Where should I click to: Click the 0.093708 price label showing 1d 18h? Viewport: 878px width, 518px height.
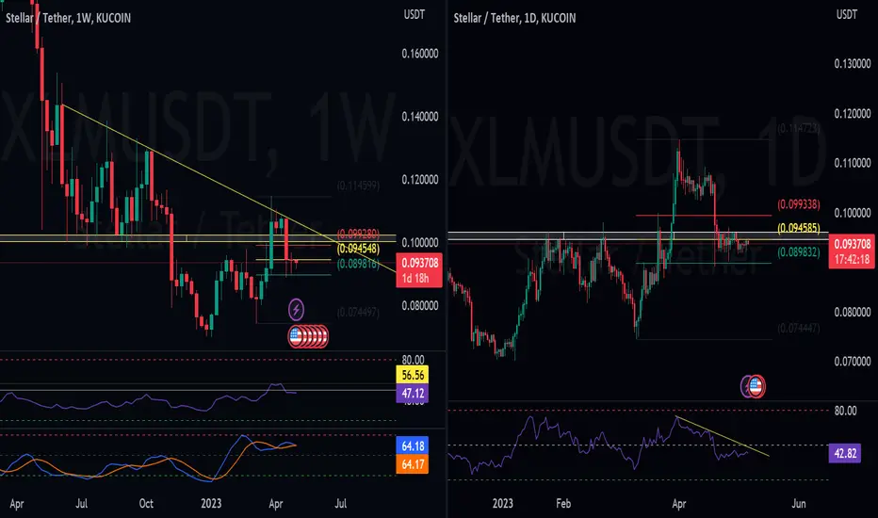(x=419, y=270)
